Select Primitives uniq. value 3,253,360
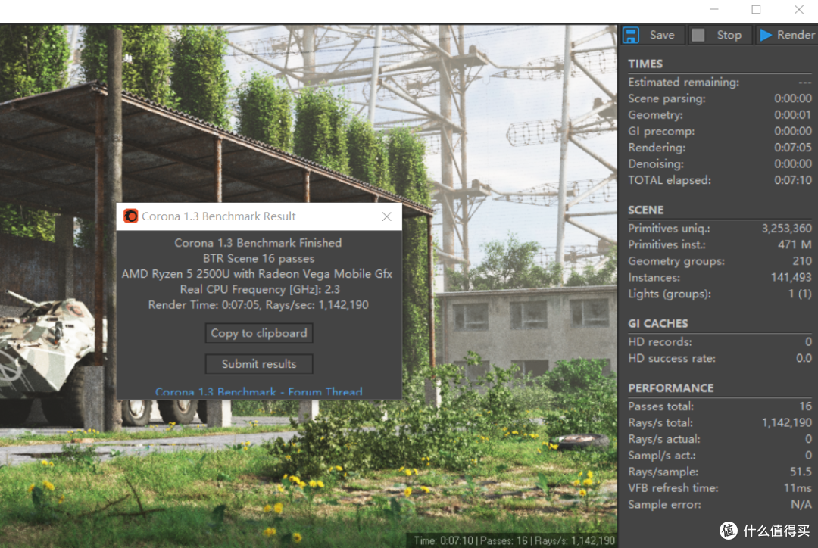 [x=787, y=229]
